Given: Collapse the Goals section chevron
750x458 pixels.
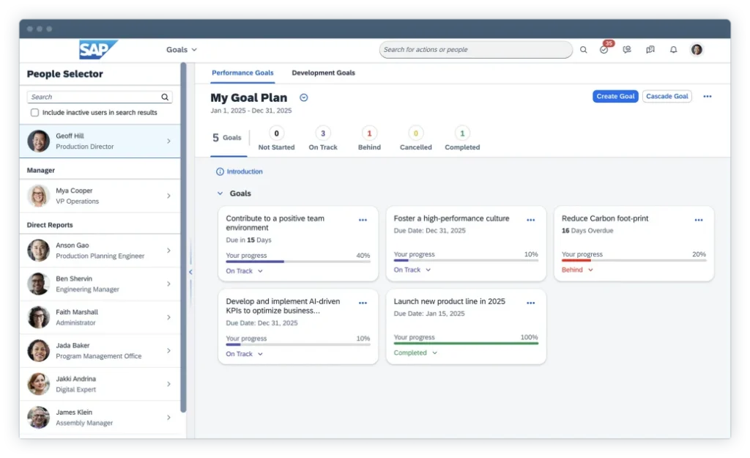Looking at the screenshot, I should tap(220, 193).
